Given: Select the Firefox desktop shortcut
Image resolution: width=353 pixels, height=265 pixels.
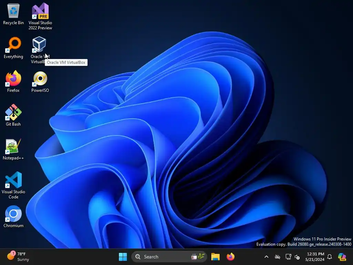Looking at the screenshot, I should pyautogui.click(x=13, y=81).
